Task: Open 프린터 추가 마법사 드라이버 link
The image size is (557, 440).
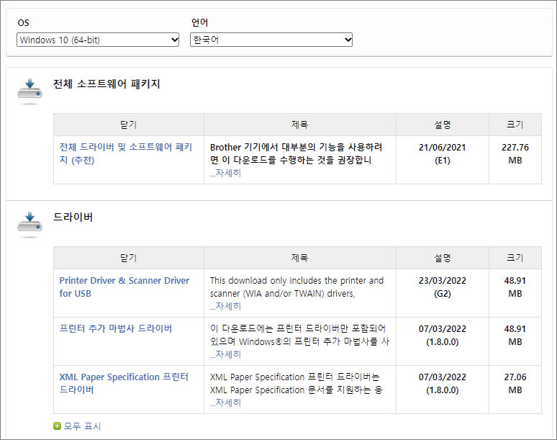Action: pyautogui.click(x=116, y=328)
